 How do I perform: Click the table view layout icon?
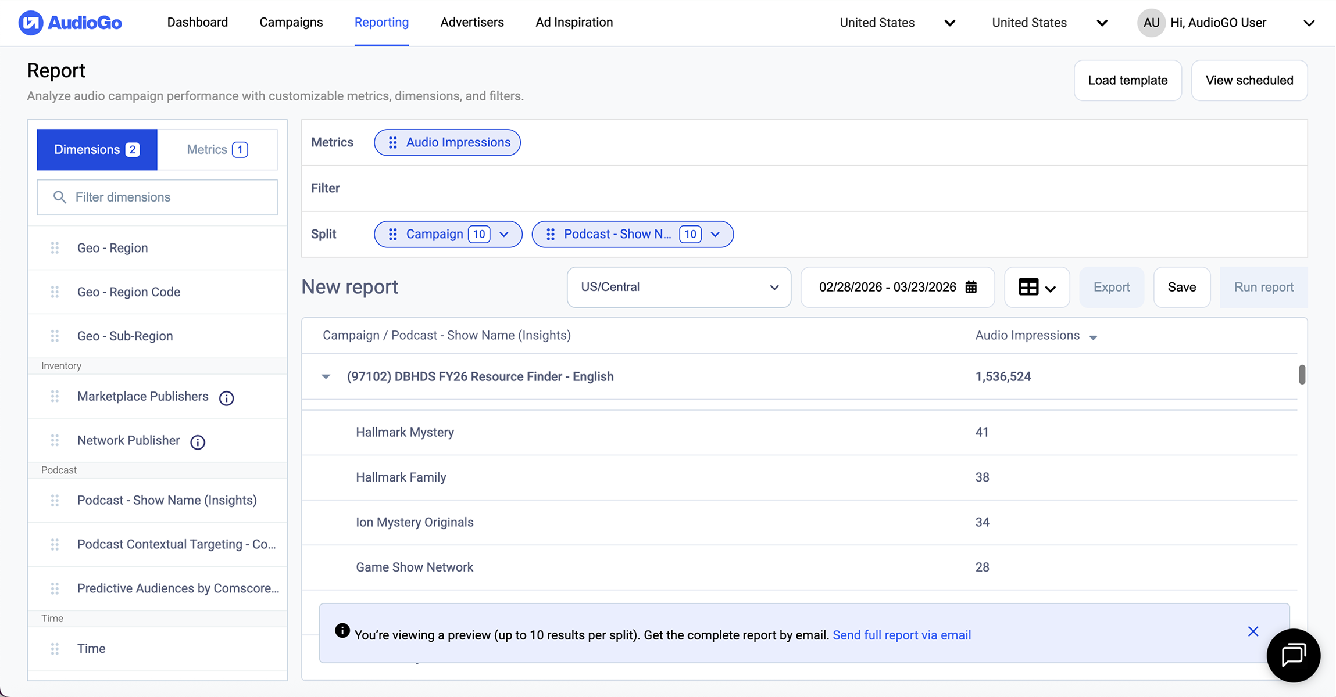coord(1028,287)
